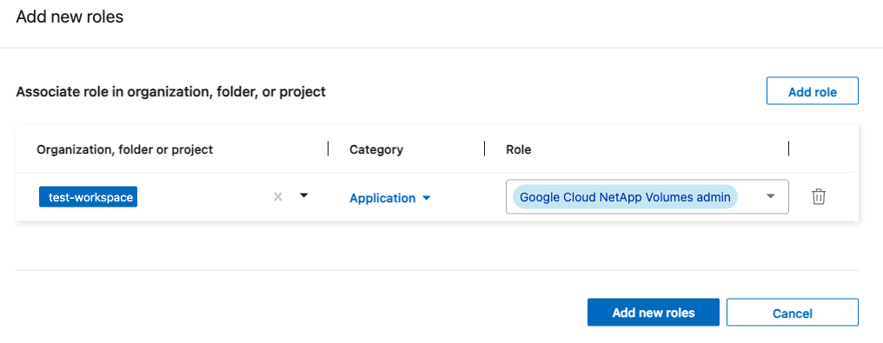This screenshot has height=343, width=883.
Task: Click the Category column header
Action: click(x=376, y=149)
